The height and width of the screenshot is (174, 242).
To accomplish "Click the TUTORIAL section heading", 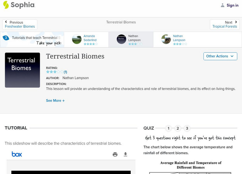I will 16,128.
